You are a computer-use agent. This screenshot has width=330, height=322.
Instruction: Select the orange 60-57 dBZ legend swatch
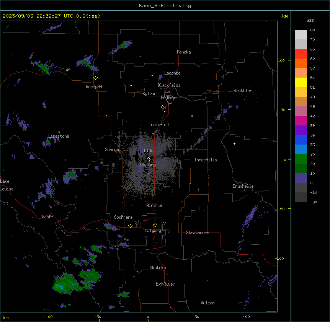301,63
